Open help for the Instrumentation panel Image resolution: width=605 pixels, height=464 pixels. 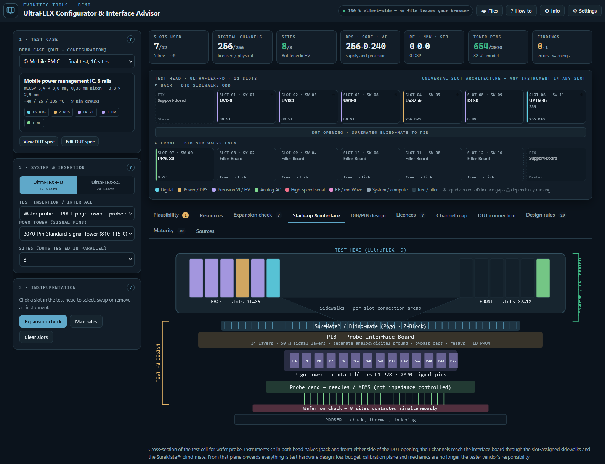(130, 287)
